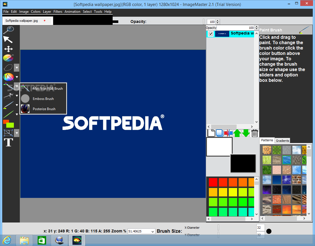Viewport: 315px width, 246px height.
Task: Select the ellipse selection tool
Action: click(x=8, y=68)
